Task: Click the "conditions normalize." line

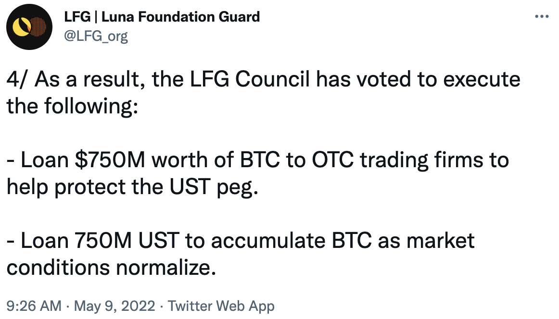Action: pyautogui.click(x=110, y=267)
